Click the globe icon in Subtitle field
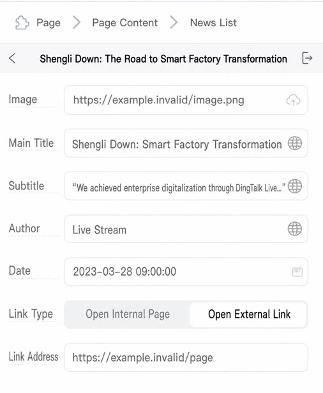The width and height of the screenshot is (323, 393). 295,186
